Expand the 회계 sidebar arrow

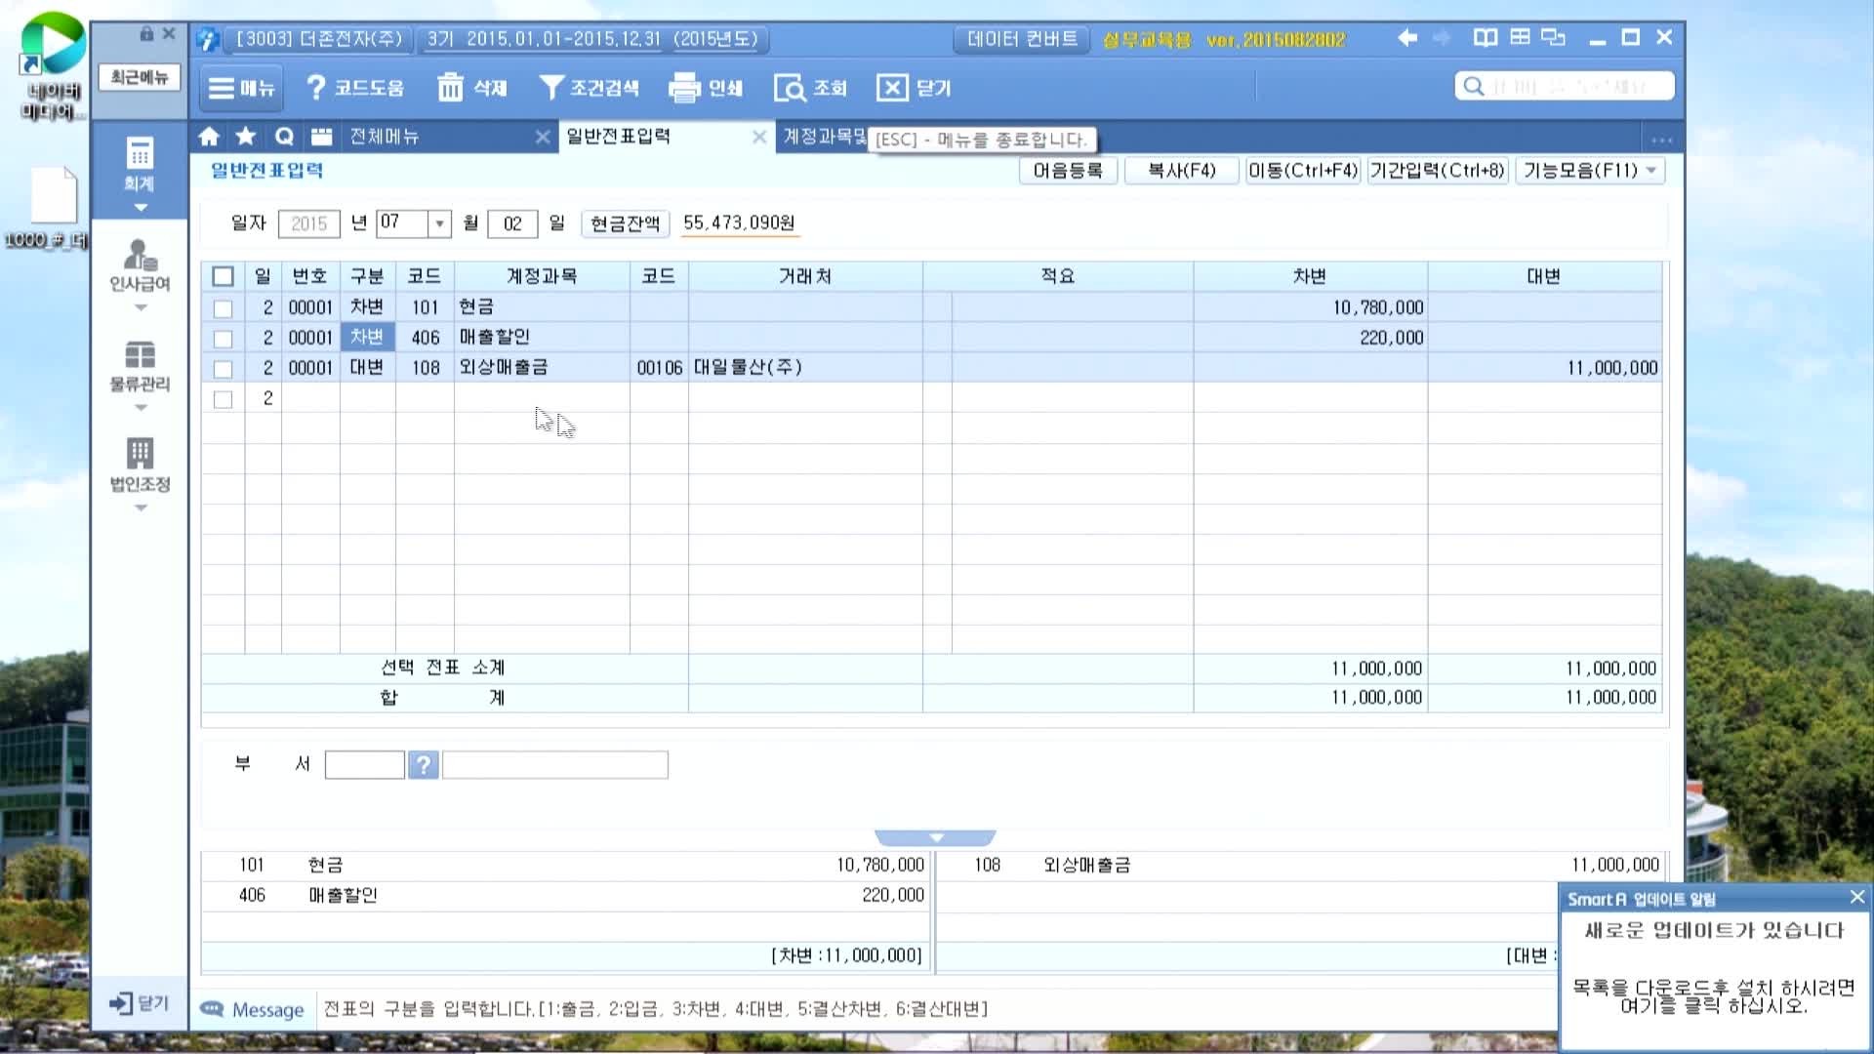tap(141, 207)
